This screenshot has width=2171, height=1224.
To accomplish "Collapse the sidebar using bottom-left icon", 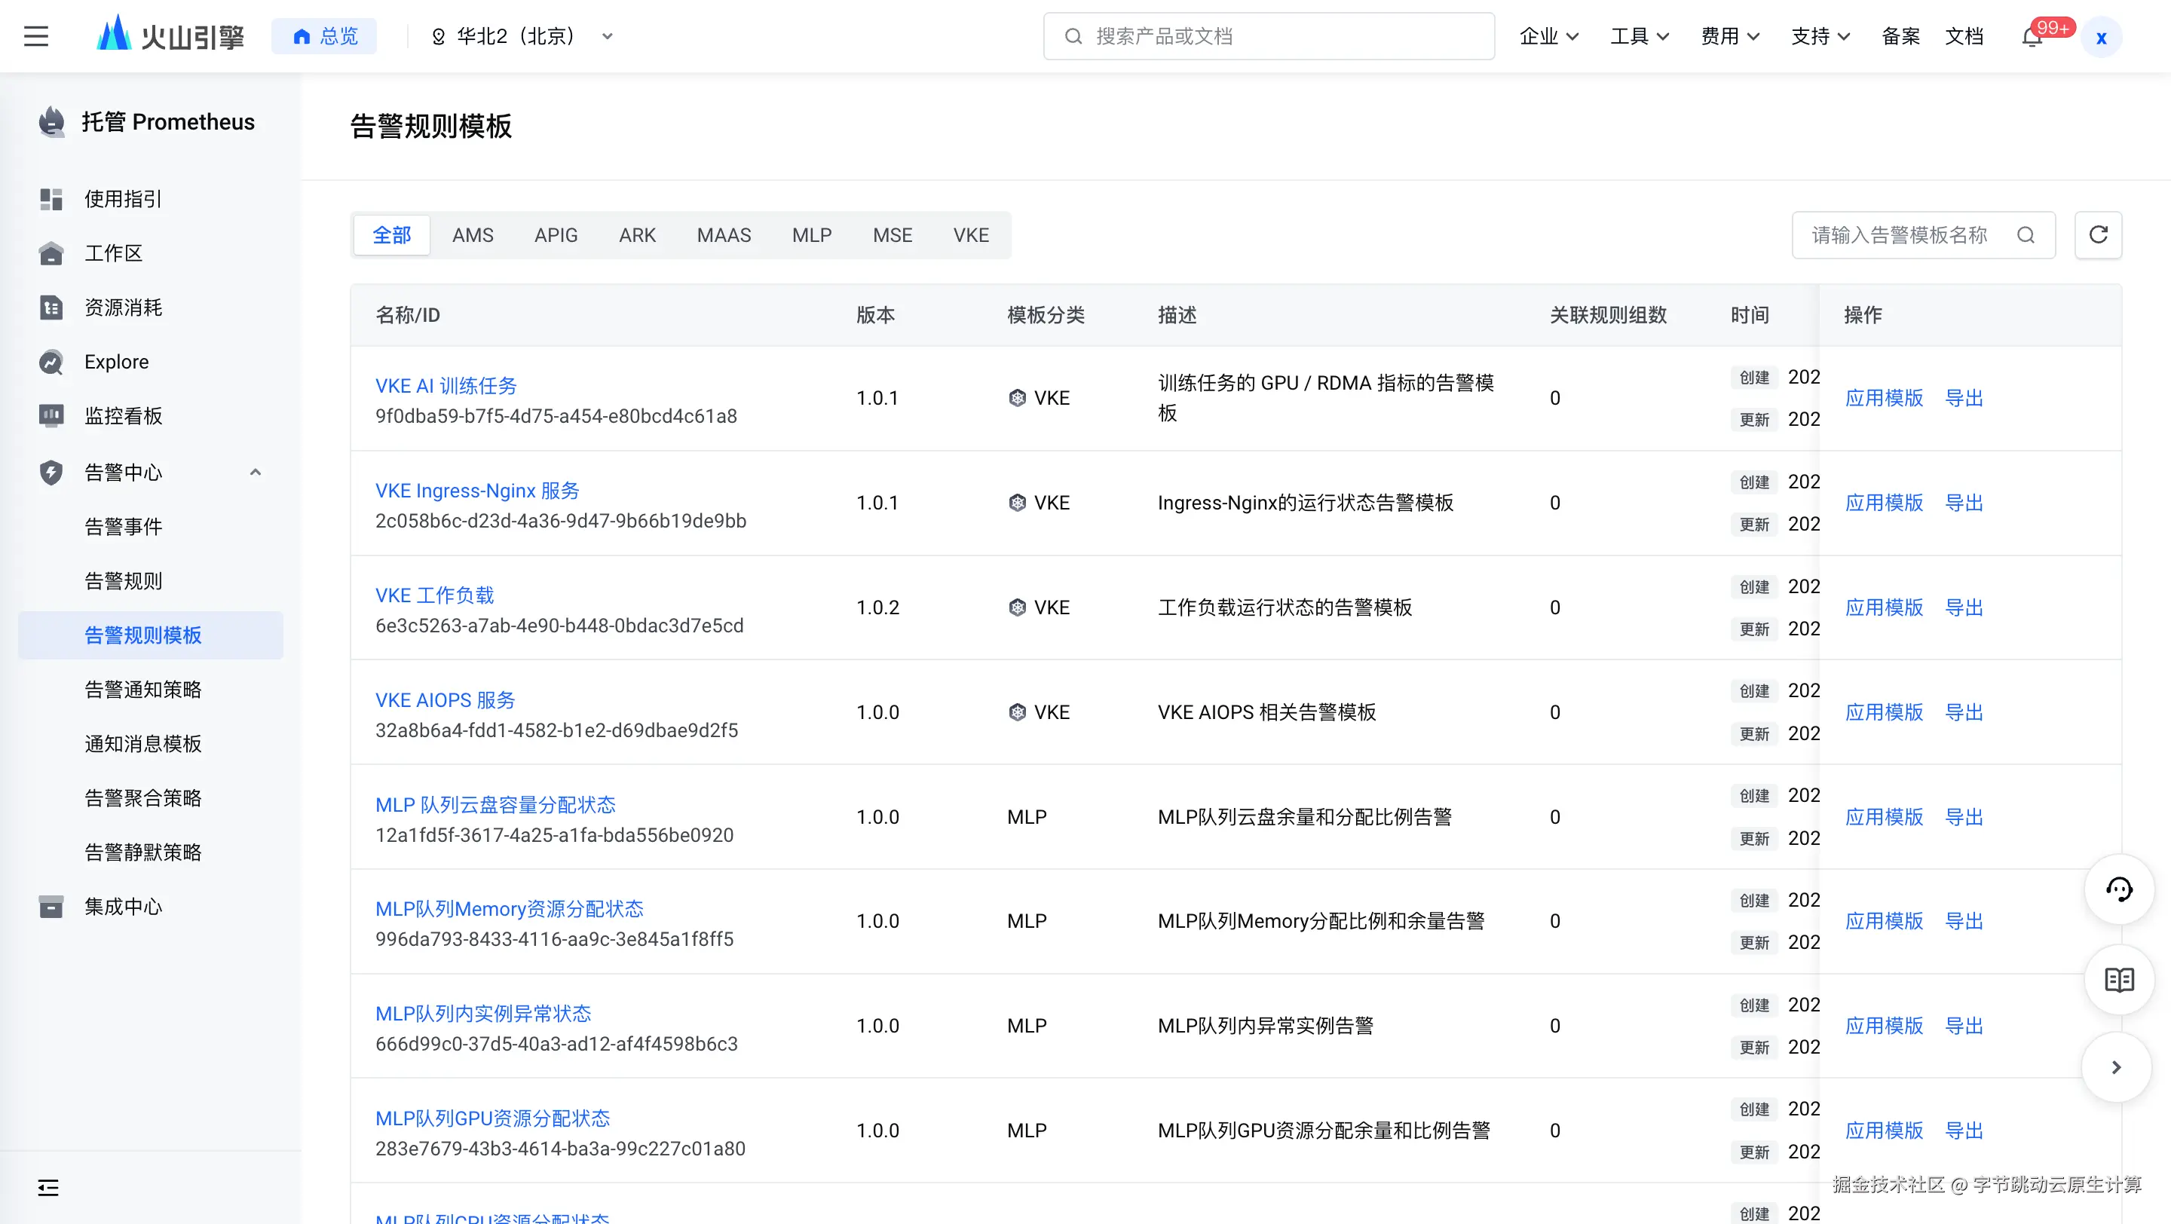I will [48, 1188].
